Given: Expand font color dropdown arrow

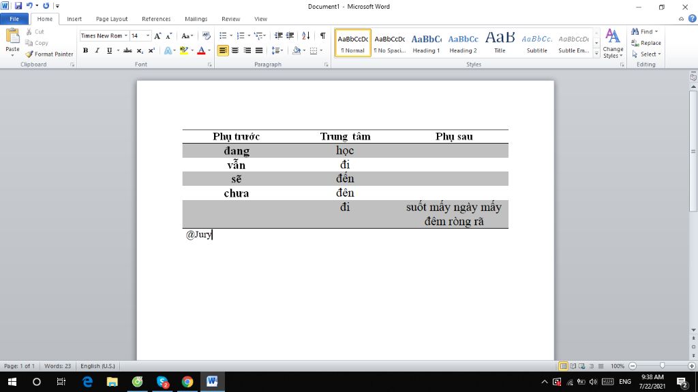Looking at the screenshot, I should click(209, 50).
